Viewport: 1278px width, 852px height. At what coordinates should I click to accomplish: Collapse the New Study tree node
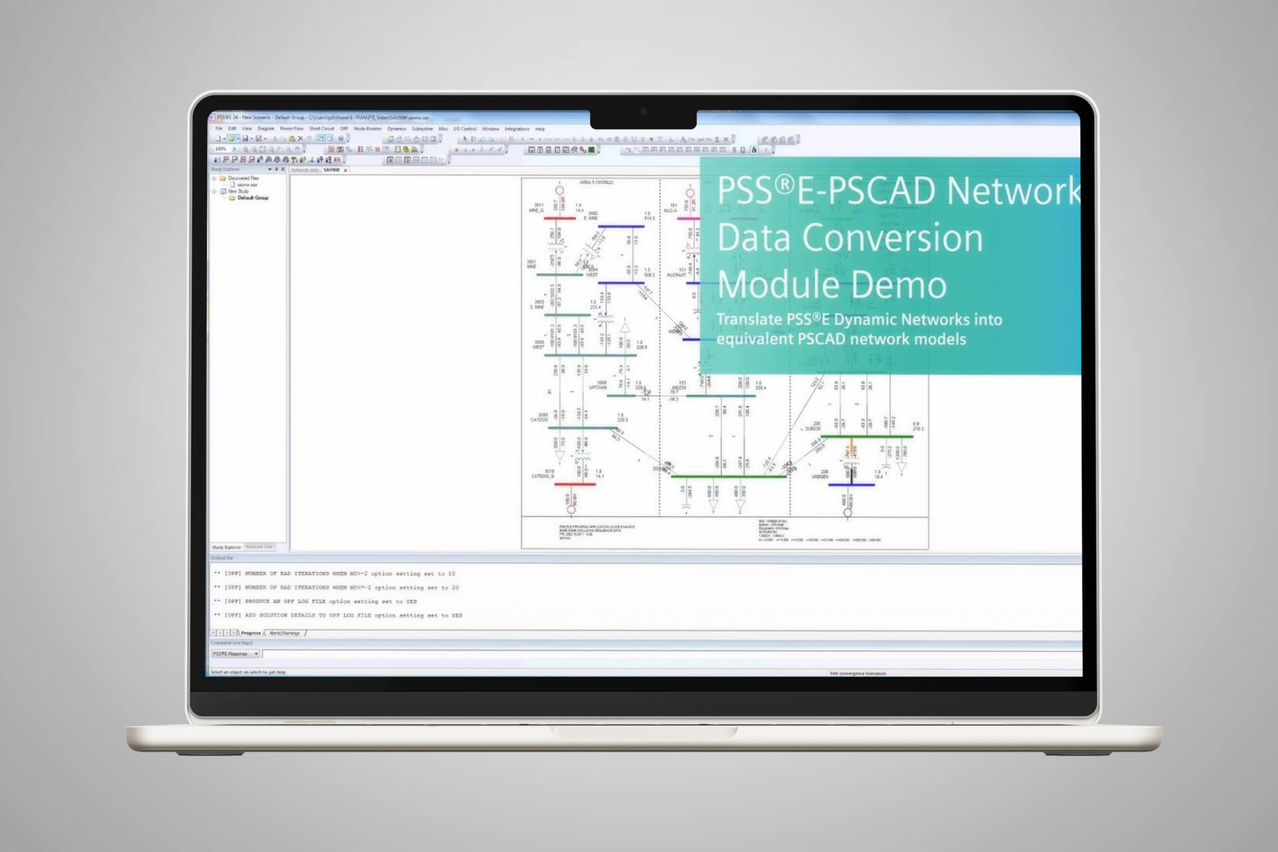point(214,191)
